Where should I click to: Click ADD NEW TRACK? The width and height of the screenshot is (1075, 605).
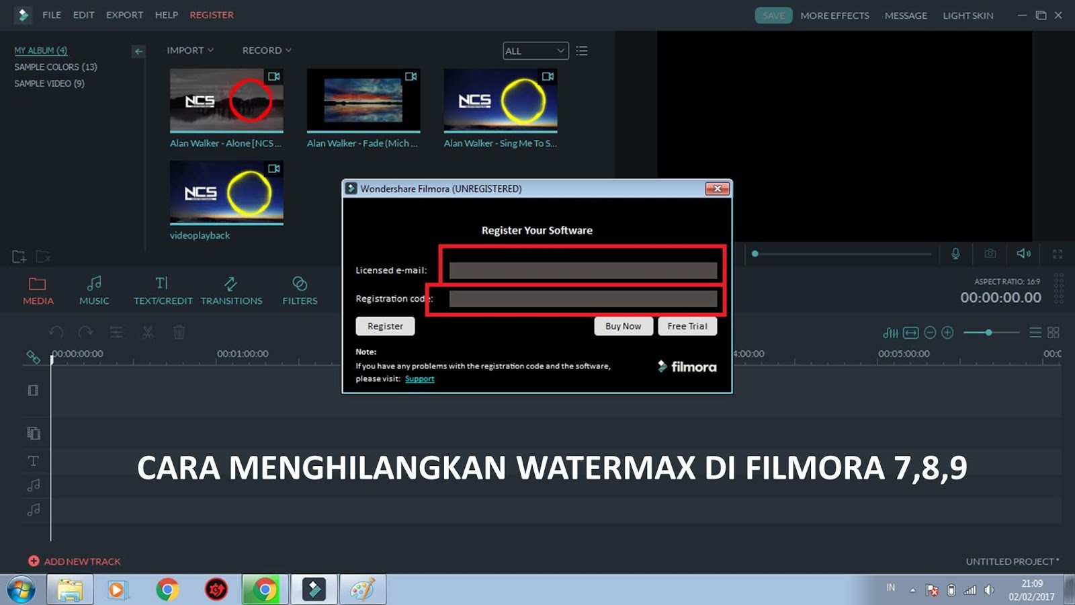pos(75,561)
